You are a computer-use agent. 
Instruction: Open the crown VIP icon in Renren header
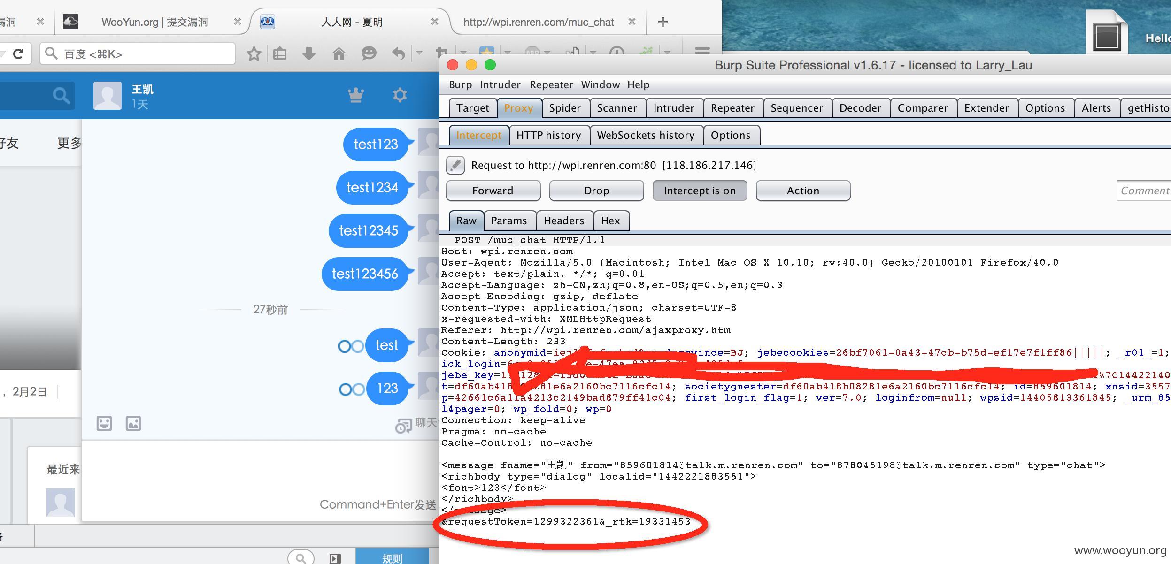tap(356, 95)
